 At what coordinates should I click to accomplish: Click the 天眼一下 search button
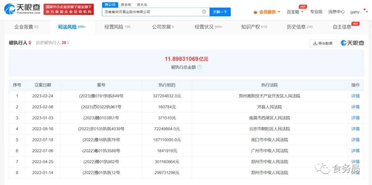pos(220,12)
